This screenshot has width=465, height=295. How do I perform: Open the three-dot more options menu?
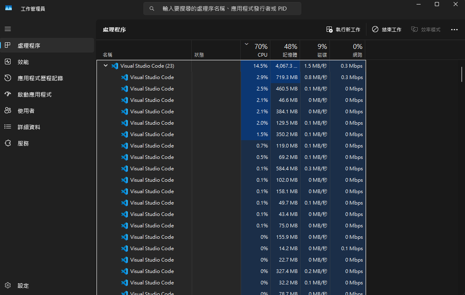[454, 29]
